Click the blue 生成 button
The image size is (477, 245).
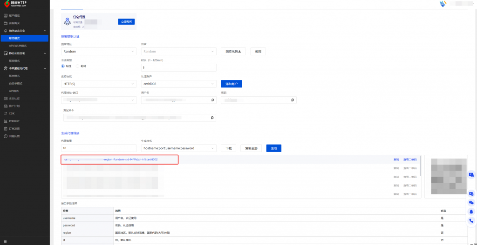click(x=273, y=148)
